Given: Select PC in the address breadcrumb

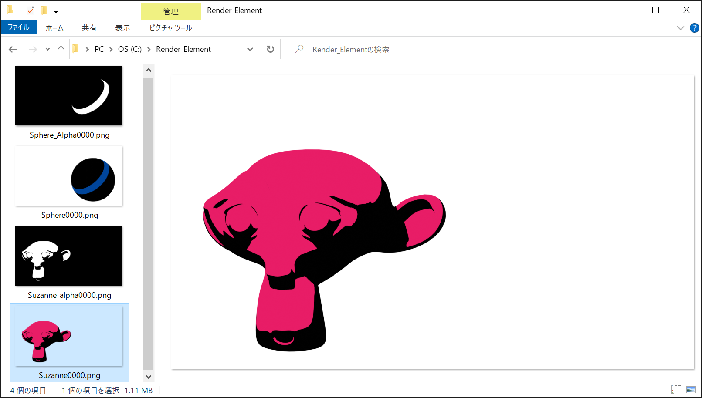Looking at the screenshot, I should [x=99, y=49].
